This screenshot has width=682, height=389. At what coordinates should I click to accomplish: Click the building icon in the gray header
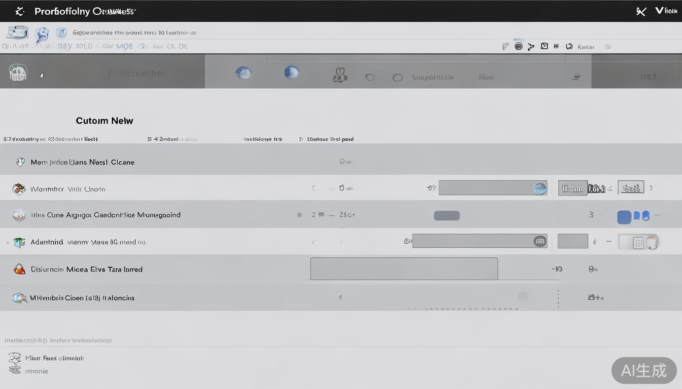pos(18,73)
